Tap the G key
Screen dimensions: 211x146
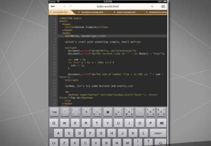coord(101,133)
